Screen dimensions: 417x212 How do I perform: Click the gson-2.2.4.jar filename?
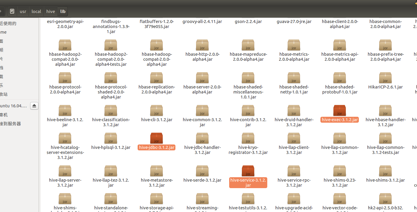(x=248, y=22)
